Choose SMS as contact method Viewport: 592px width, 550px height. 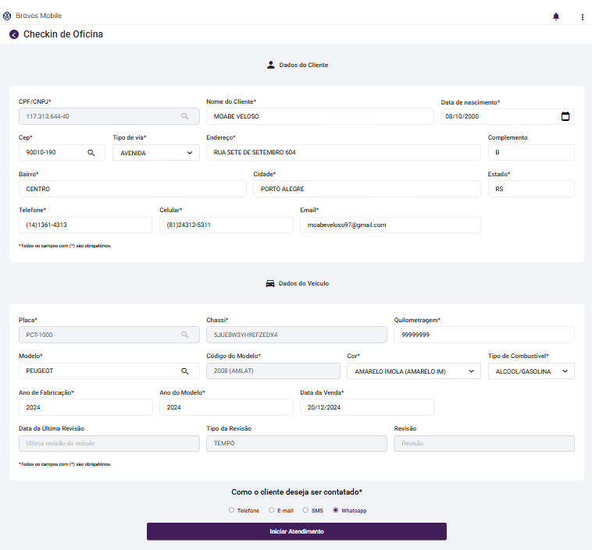pos(305,510)
